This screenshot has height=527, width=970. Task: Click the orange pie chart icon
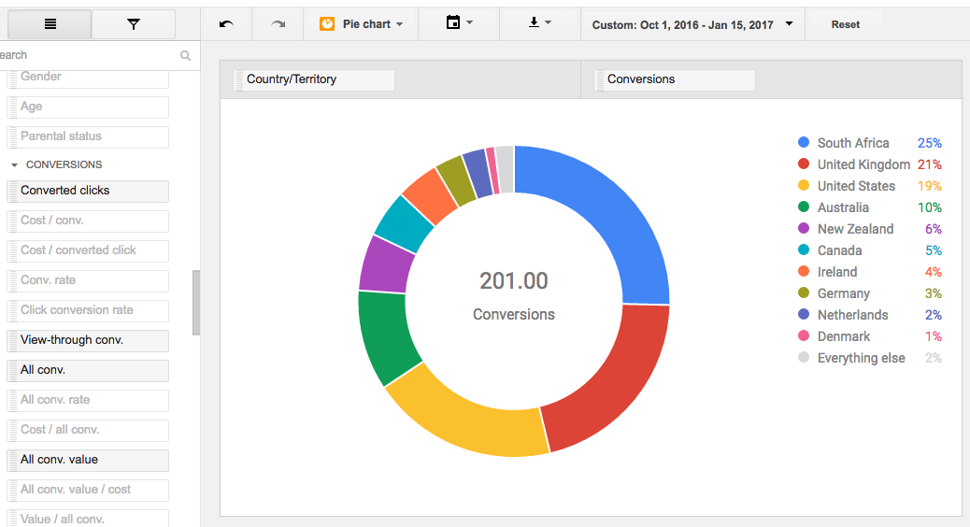coord(327,24)
